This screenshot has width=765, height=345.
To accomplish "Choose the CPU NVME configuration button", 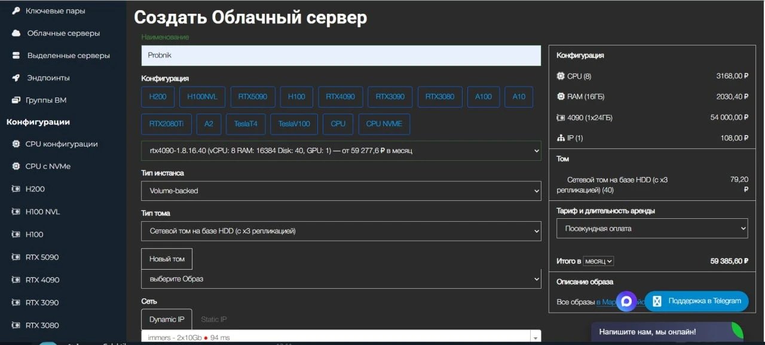I will 384,124.
